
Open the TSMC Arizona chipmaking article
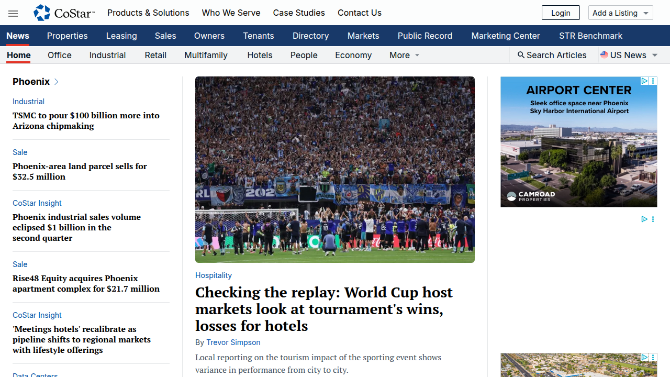pyautogui.click(x=86, y=120)
